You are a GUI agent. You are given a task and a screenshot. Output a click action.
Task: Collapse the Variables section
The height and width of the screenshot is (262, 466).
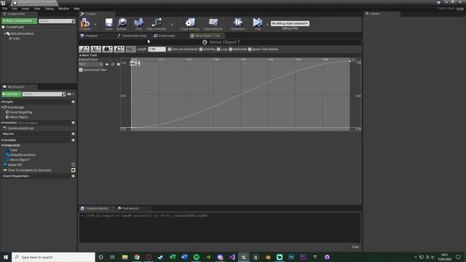(x=1, y=140)
